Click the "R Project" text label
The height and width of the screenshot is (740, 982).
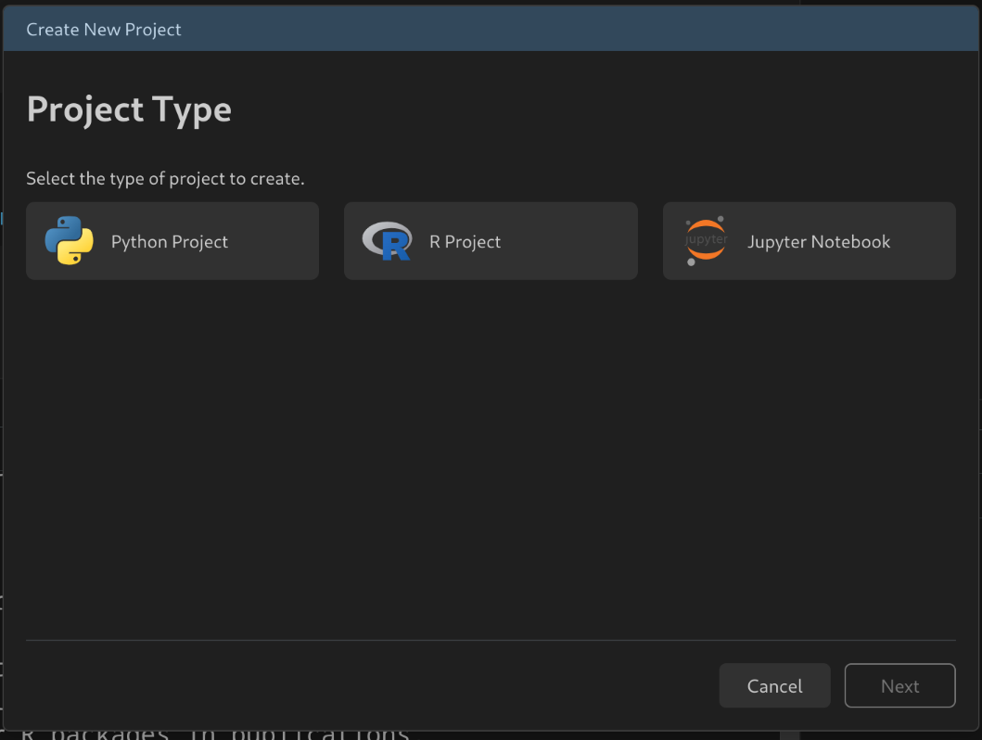click(x=465, y=242)
